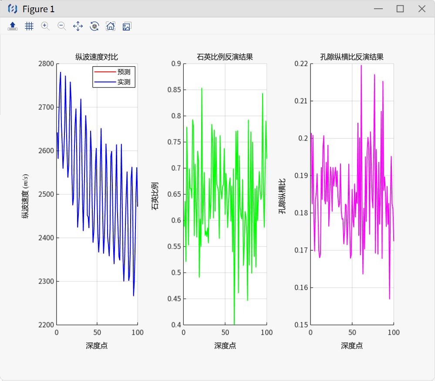
Task: Click the 石英比例反演结果 plot title
Action: click(x=225, y=57)
